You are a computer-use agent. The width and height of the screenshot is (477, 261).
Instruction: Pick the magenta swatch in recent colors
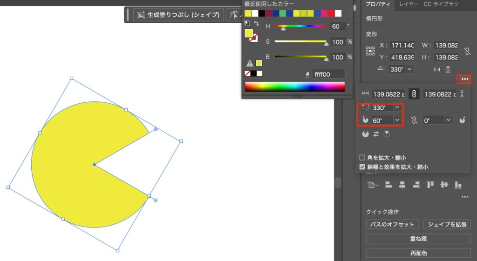click(x=324, y=13)
